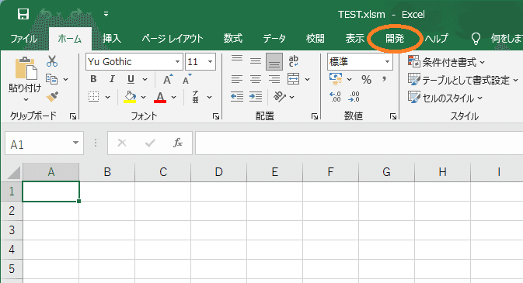Click the Borders icon

(x=94, y=97)
